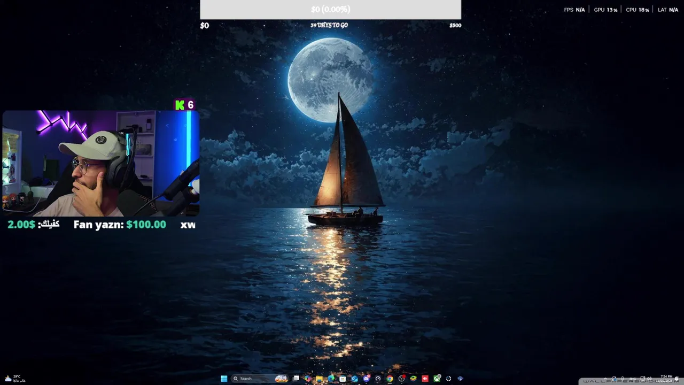The image size is (684, 385).
Task: Switch to Google Chrome in taskbar
Action: pos(390,379)
